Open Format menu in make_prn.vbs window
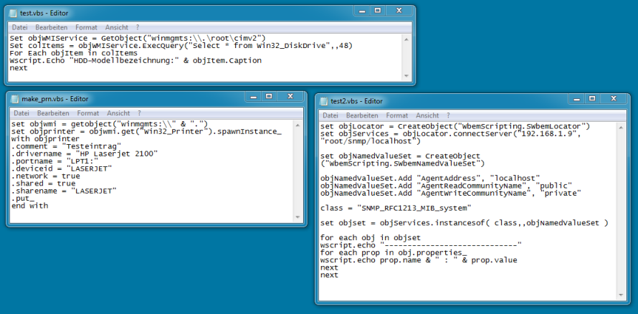 click(88, 113)
